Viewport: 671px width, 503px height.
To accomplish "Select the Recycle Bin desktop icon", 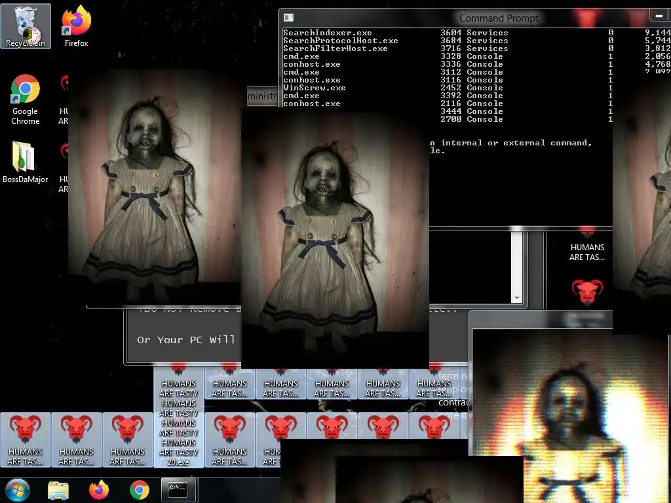I will 26,26.
